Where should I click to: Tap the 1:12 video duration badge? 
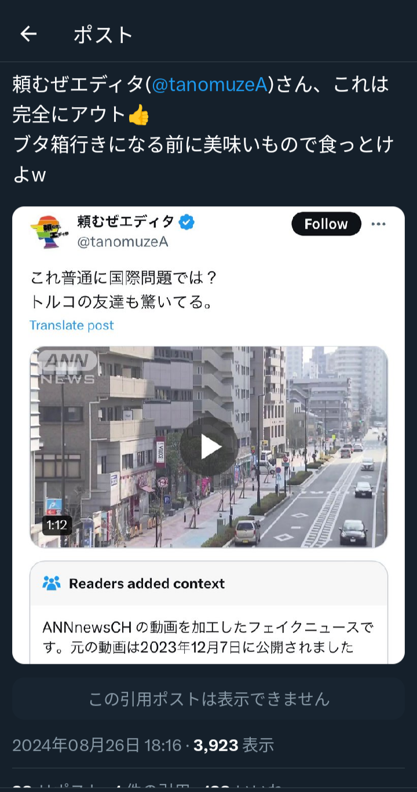pos(57,525)
